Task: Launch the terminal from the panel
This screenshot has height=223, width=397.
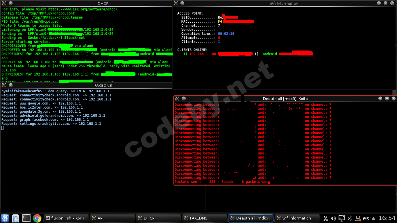Action: (26, 218)
